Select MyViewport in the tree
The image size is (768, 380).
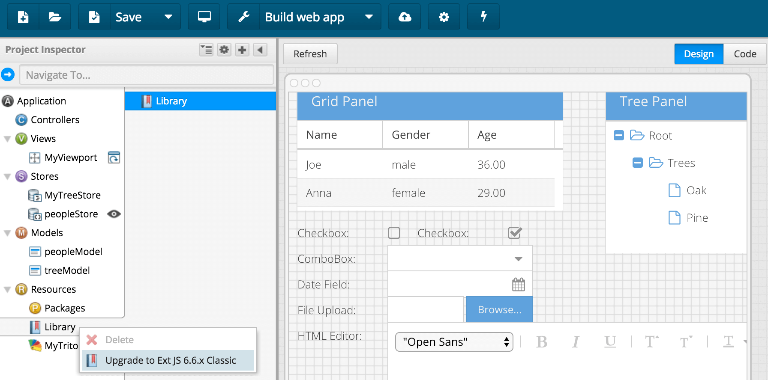click(71, 157)
